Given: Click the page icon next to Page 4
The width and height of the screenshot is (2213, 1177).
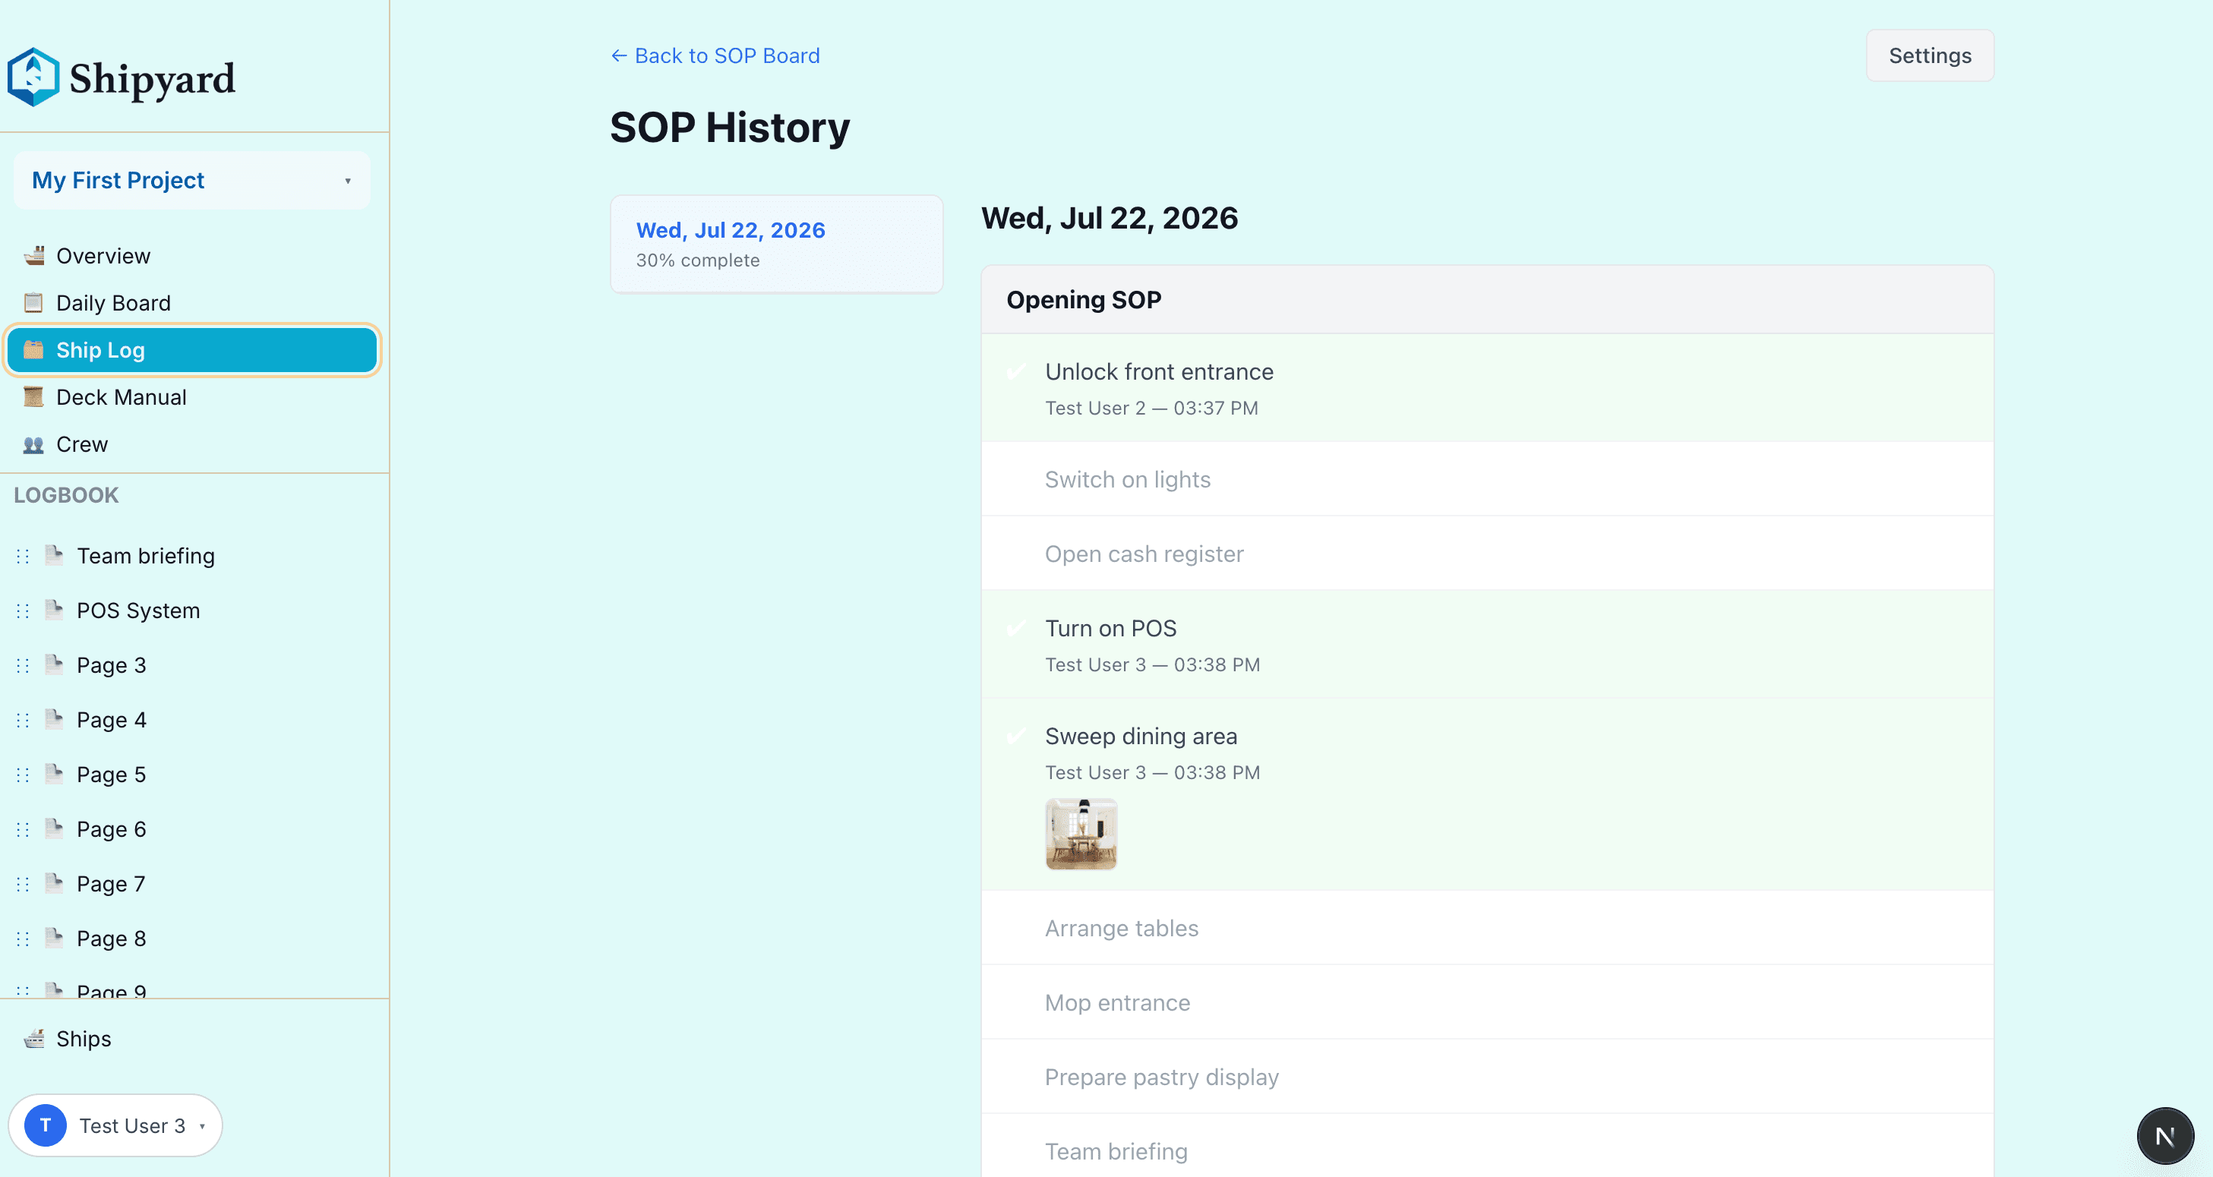Looking at the screenshot, I should [54, 718].
